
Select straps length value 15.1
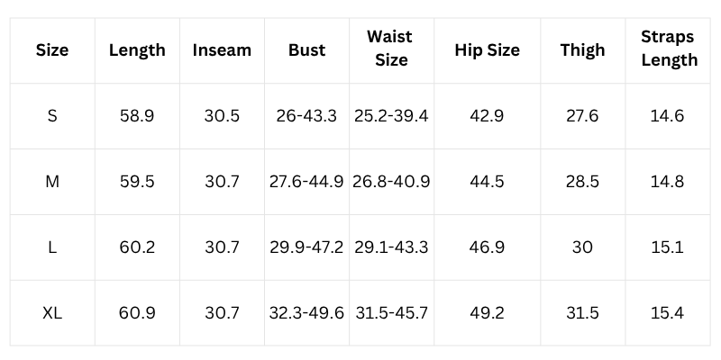(668, 247)
